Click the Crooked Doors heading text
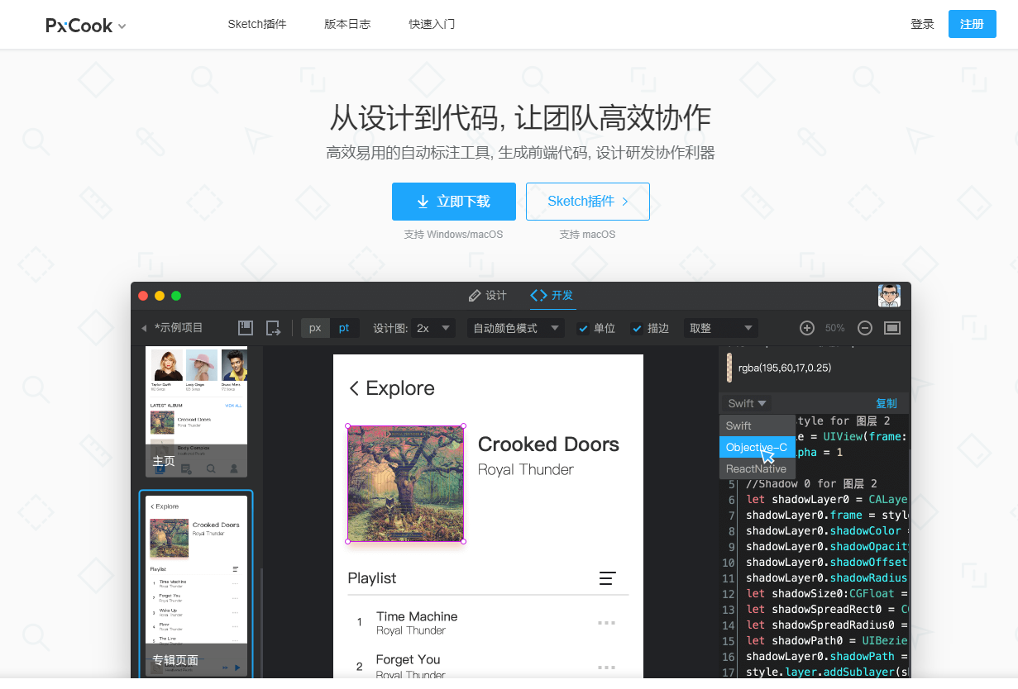 548,444
